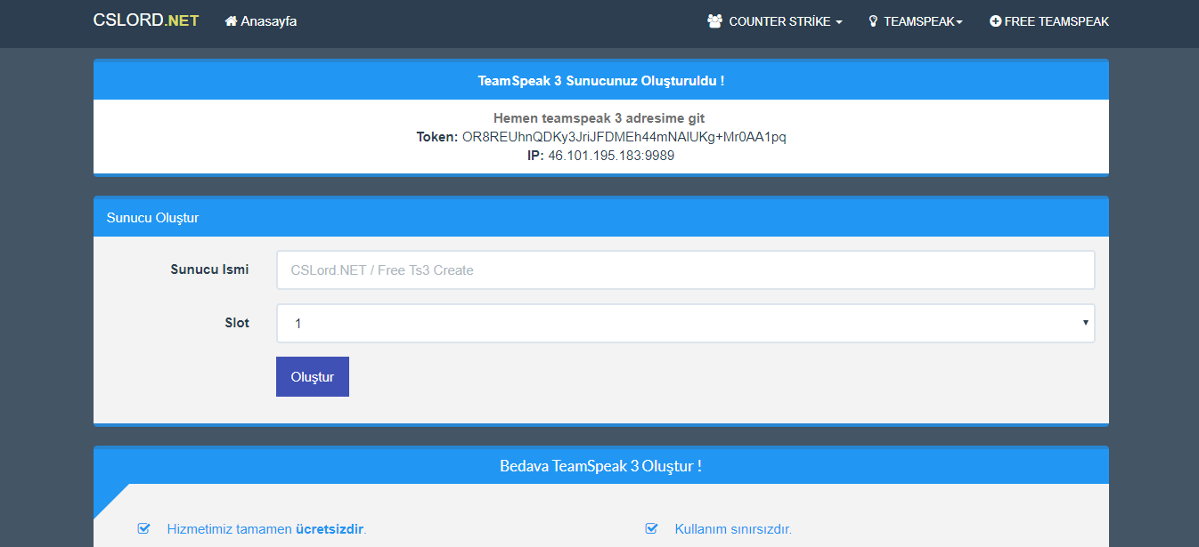The width and height of the screenshot is (1199, 547).
Task: Click the home icon beside Anasayfa
Action: pos(231,20)
